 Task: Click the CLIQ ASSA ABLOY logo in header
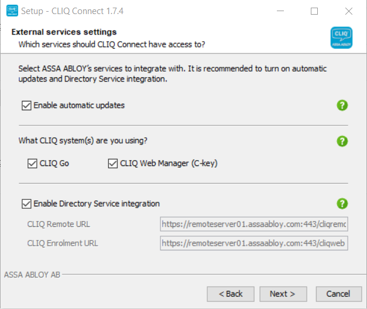coord(341,38)
